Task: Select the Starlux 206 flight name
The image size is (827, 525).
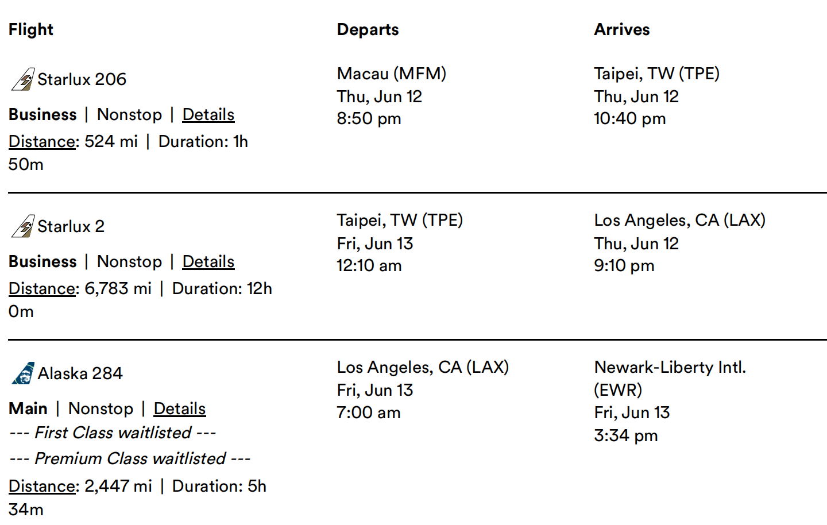Action: coord(82,79)
